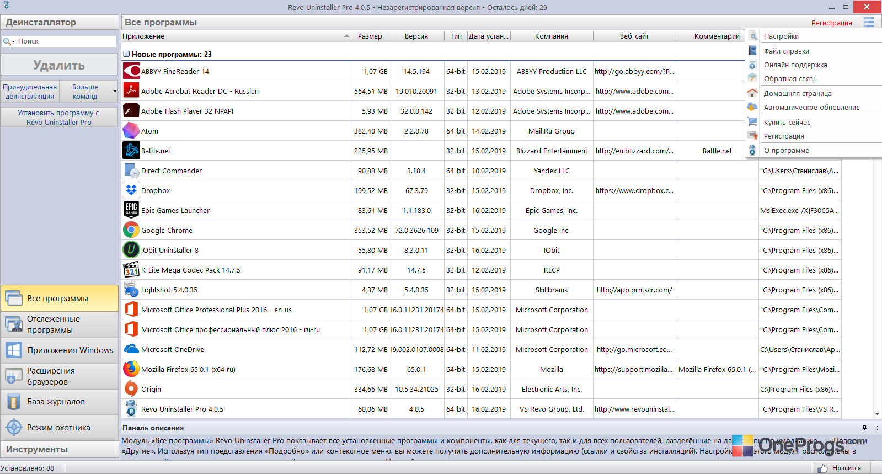This screenshot has width=882, height=474.
Task: Click the Battle.net program icon
Action: pyautogui.click(x=131, y=151)
